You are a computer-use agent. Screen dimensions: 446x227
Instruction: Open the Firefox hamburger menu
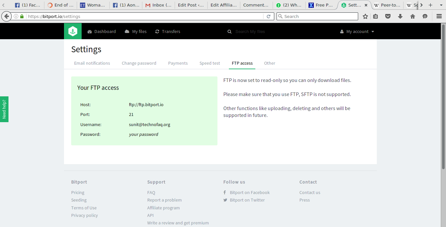point(439,16)
